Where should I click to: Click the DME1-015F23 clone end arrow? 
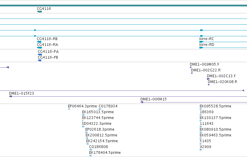pos(10,96)
